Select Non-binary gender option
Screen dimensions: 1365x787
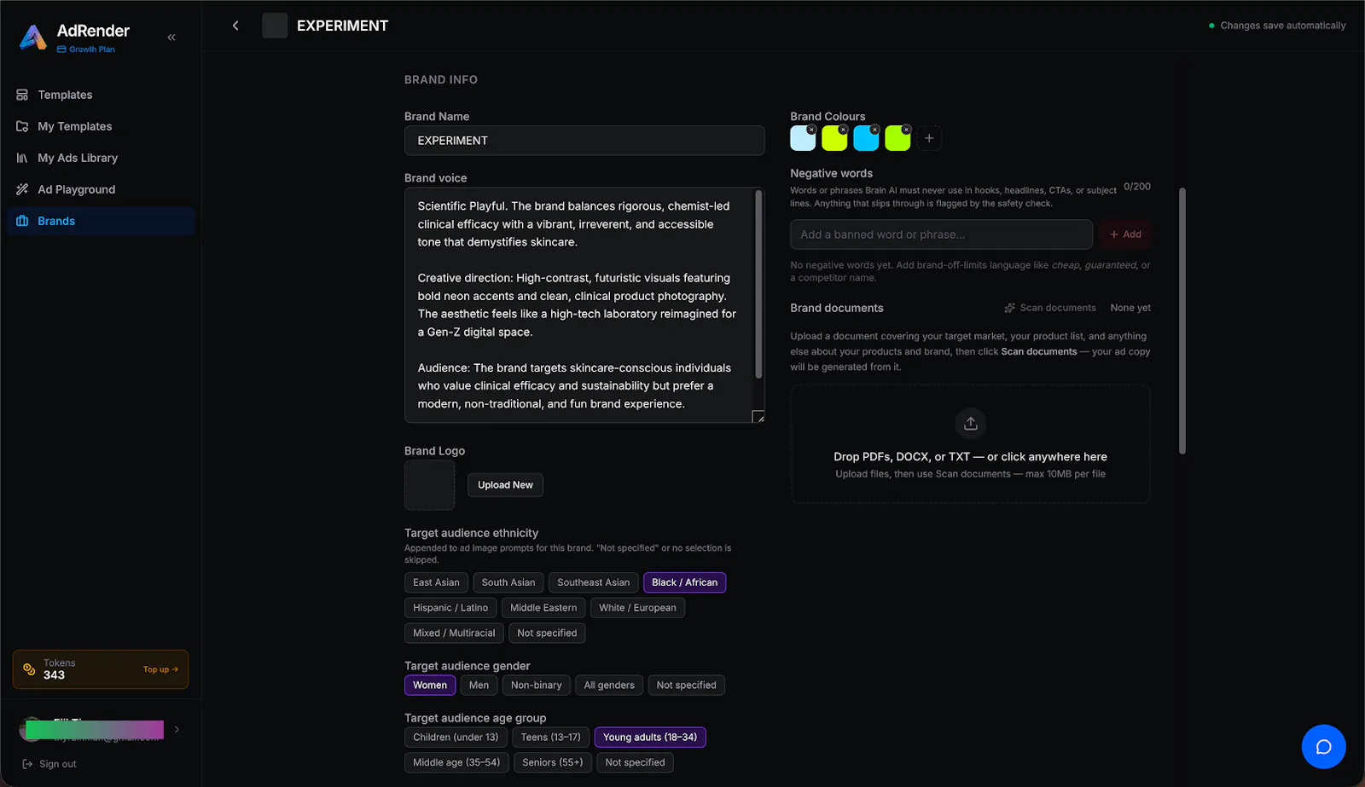[536, 686]
